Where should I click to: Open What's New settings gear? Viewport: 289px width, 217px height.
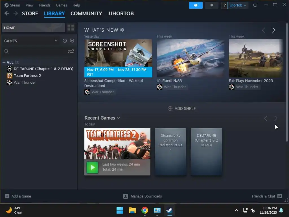pos(122,30)
